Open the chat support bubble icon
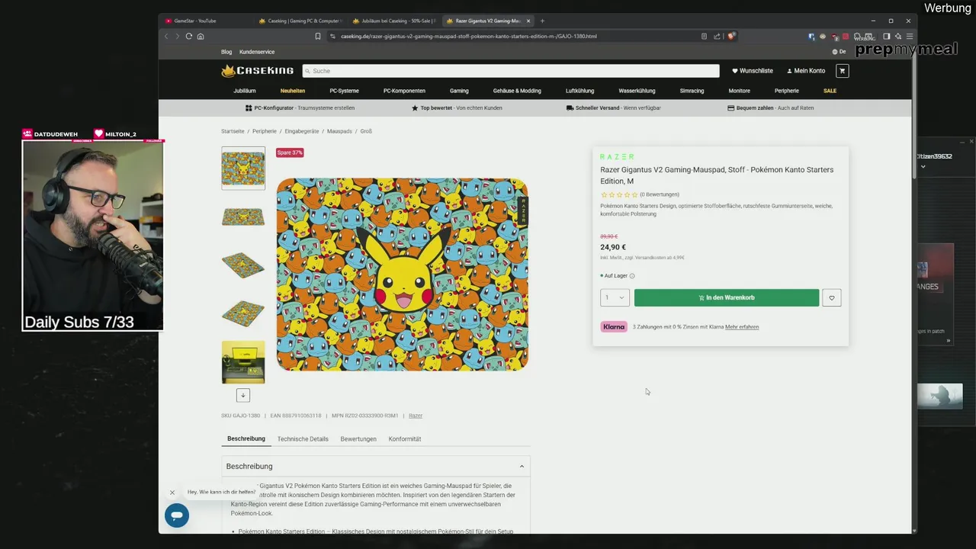Viewport: 976px width, 549px height. click(x=177, y=515)
